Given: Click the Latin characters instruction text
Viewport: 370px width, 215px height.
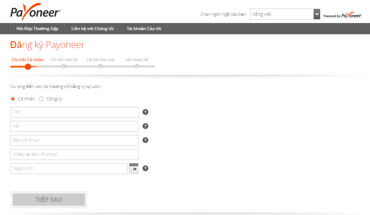Looking at the screenshot, I should (x=55, y=86).
